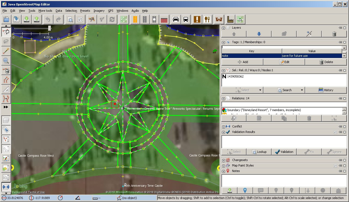Activate the triangle Extrude tool
This screenshot has width=349, height=202.
click(x=6, y=89)
